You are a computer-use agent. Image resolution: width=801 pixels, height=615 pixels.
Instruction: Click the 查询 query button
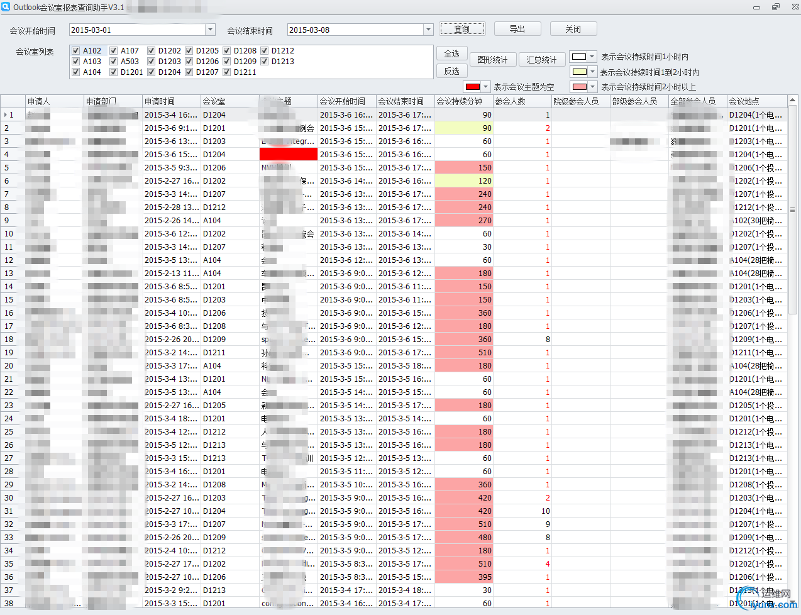[x=462, y=29]
